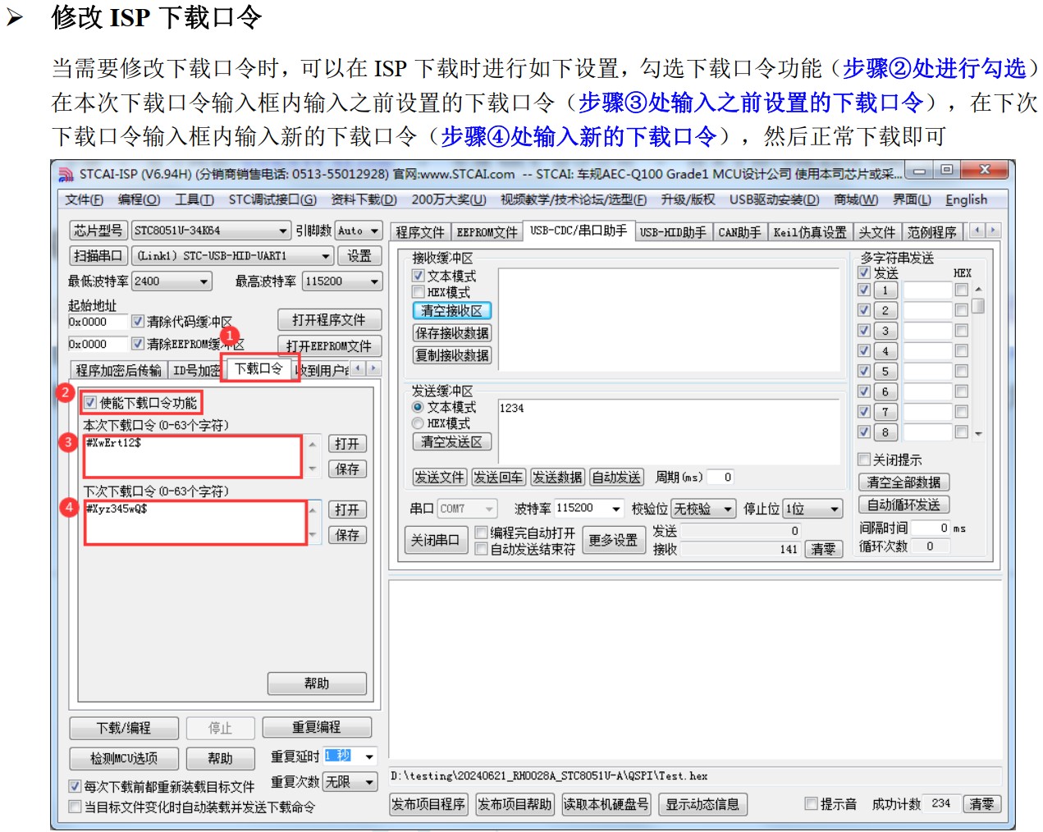This screenshot has height=832, width=1043.
Task: Click the 周期(ms) input field
Action: point(720,477)
